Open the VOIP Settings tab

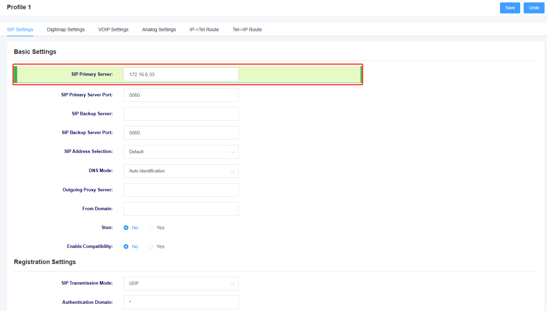113,29
